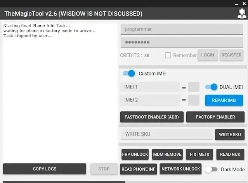This screenshot has height=183, width=248.
Task: Click the log line 'Task stopped by user...'
Action: (28, 36)
